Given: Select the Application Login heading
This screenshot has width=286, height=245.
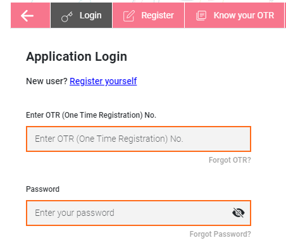Looking at the screenshot, I should coord(77,56).
